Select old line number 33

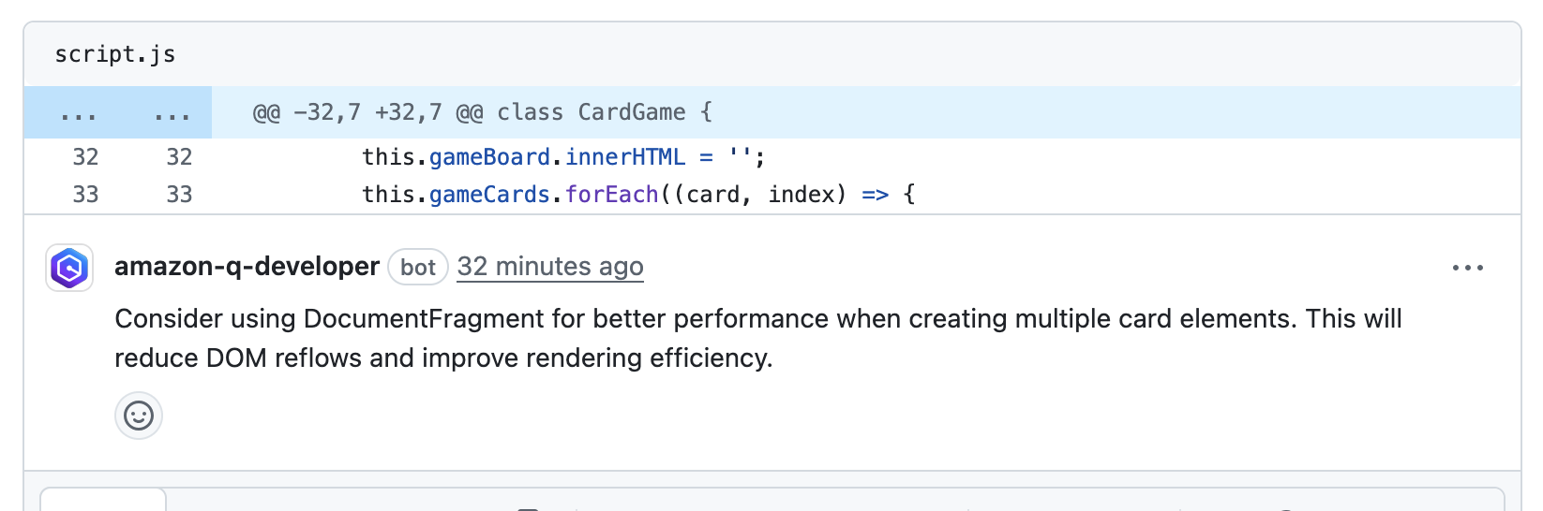coord(85,195)
